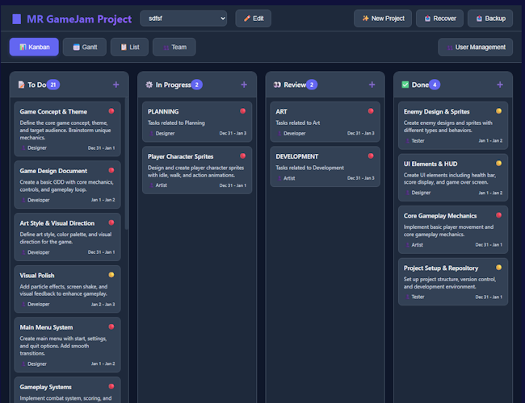Viewport: 525px width, 403px height.
Task: Open the project selector dropdown showing sdfsf
Action: click(x=183, y=19)
